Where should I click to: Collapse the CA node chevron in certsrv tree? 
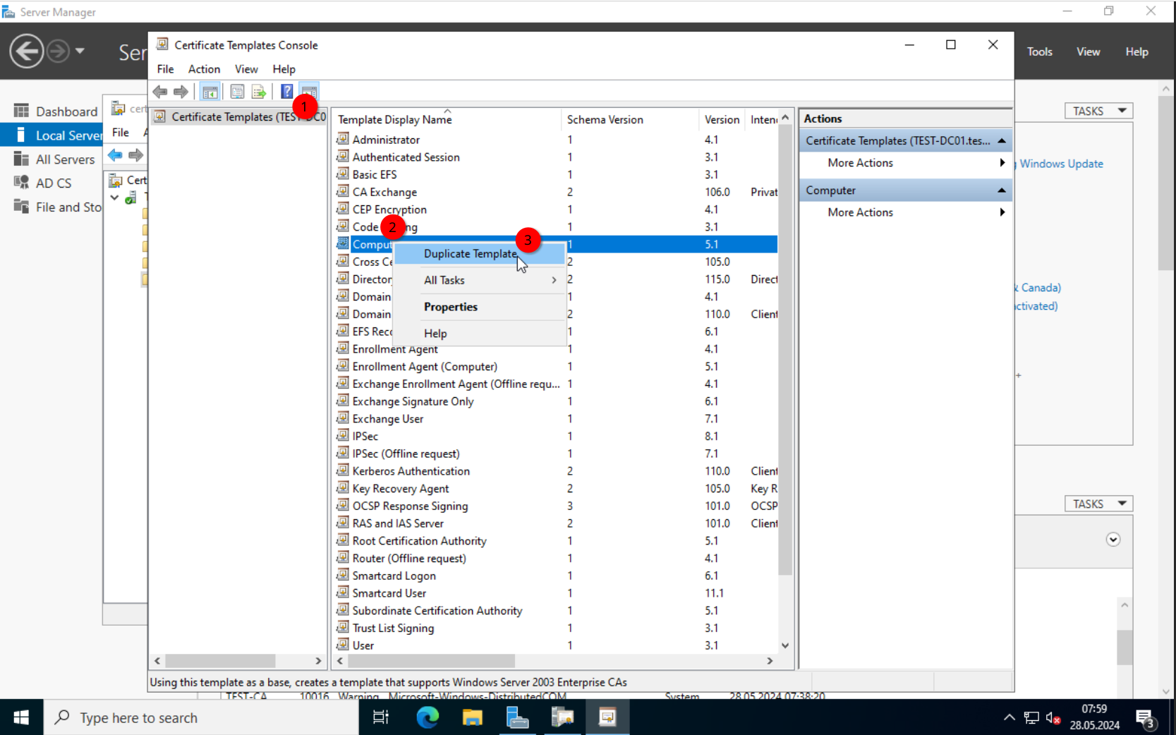click(114, 198)
